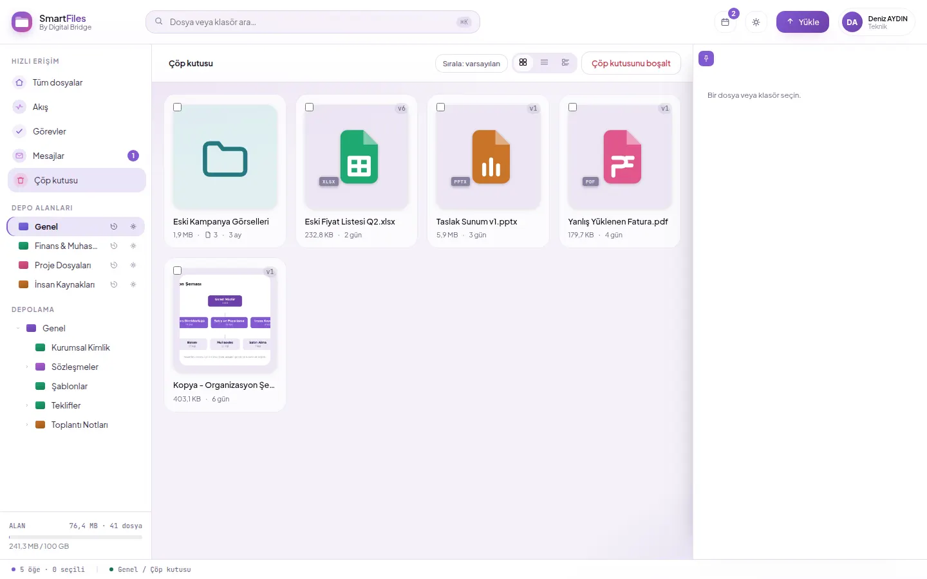Open history for Finans & Muhasebe area
This screenshot has width=927, height=579.
(x=114, y=246)
